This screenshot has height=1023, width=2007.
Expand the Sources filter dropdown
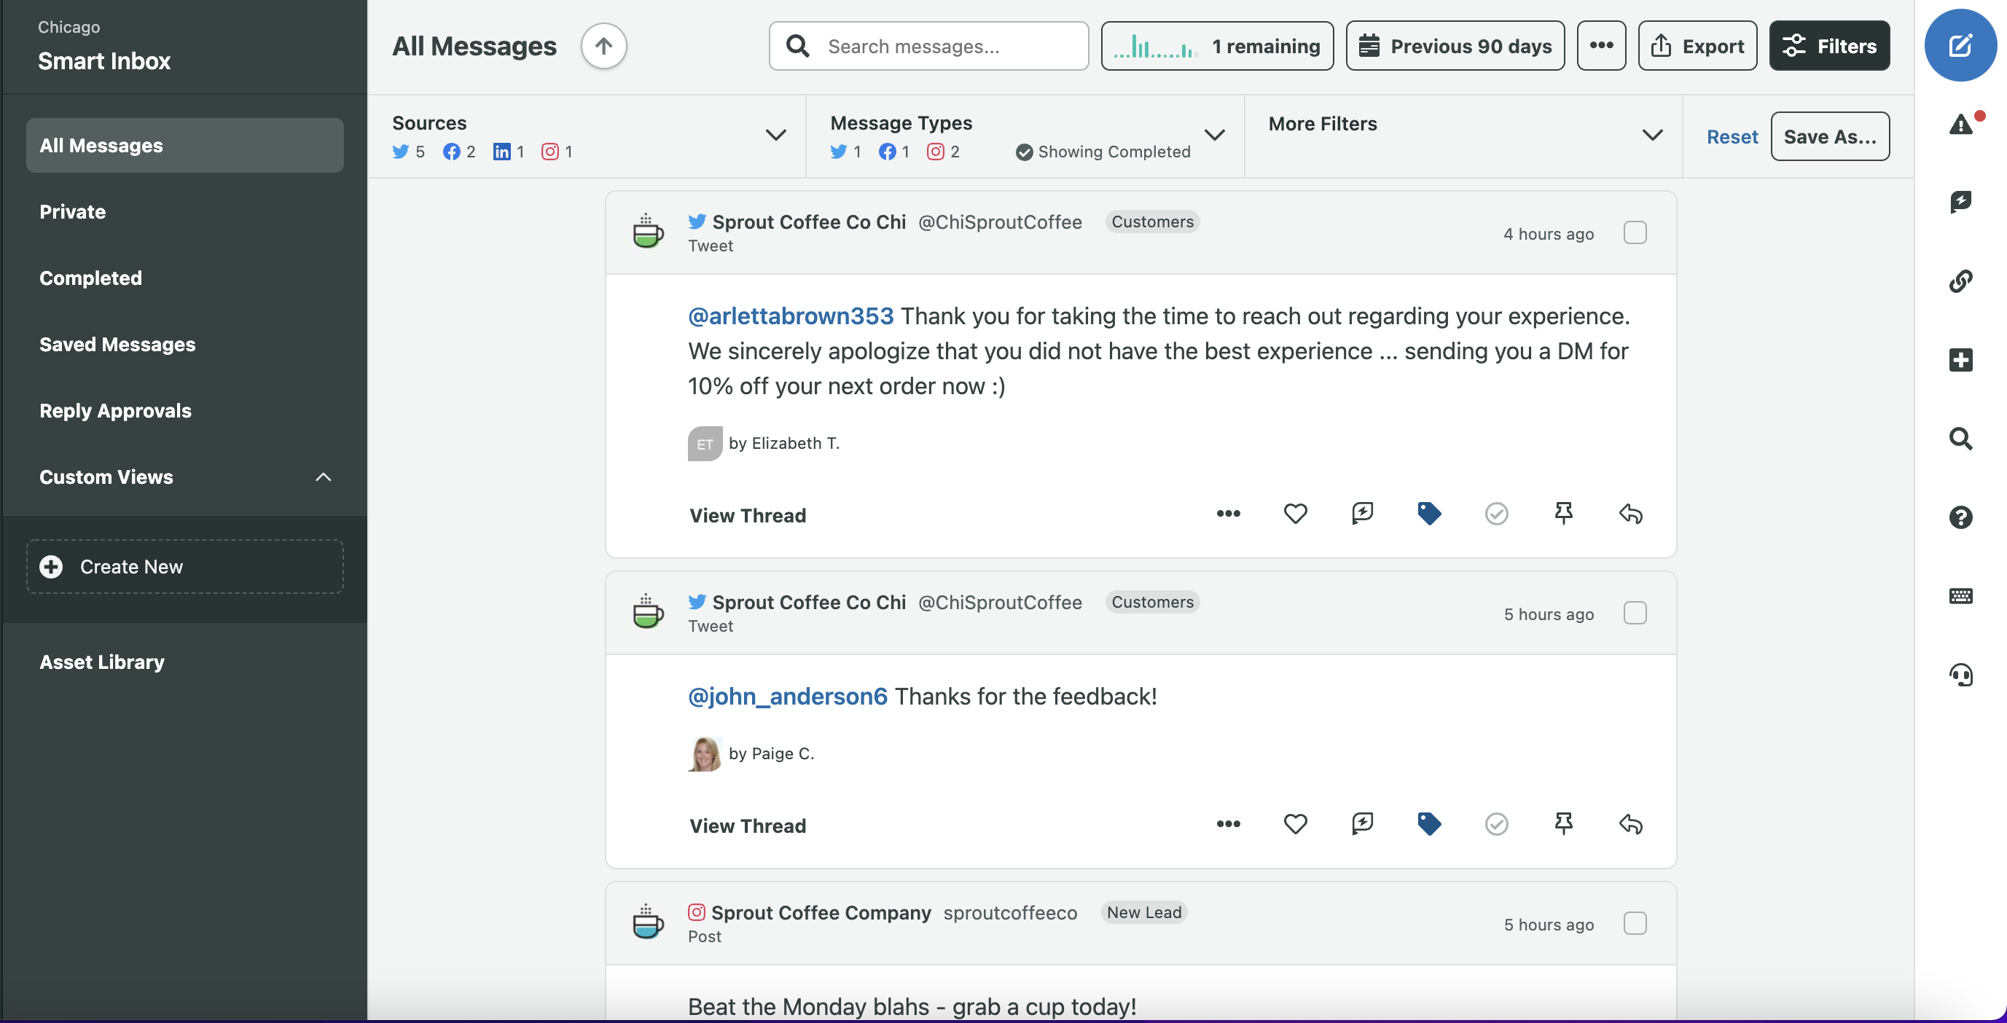(775, 135)
